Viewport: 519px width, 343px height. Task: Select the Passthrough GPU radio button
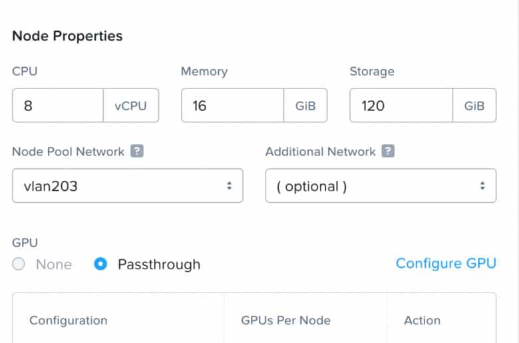(x=100, y=264)
